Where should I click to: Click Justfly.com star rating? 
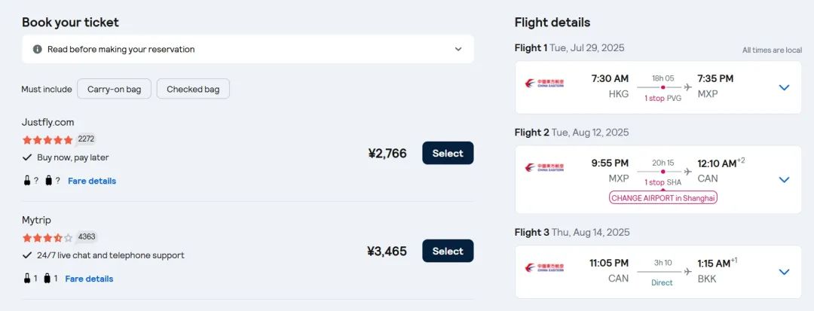pyautogui.click(x=47, y=140)
